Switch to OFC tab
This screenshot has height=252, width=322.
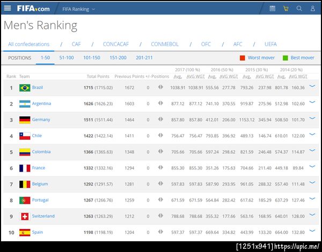206,45
